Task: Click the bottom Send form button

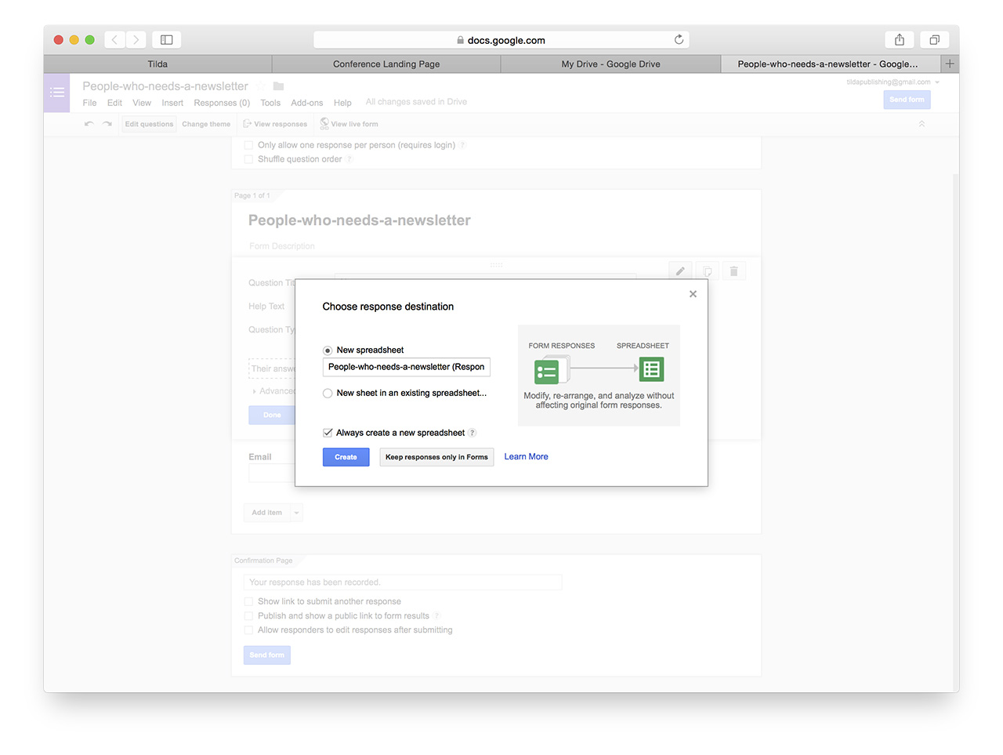Action: click(x=266, y=655)
